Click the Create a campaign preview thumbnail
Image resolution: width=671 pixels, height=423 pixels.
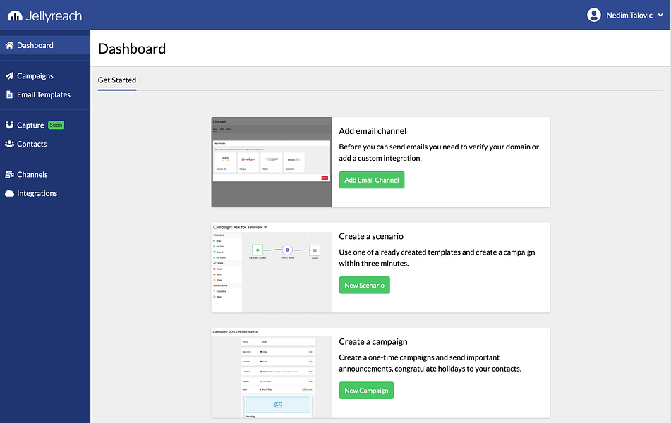pos(272,373)
